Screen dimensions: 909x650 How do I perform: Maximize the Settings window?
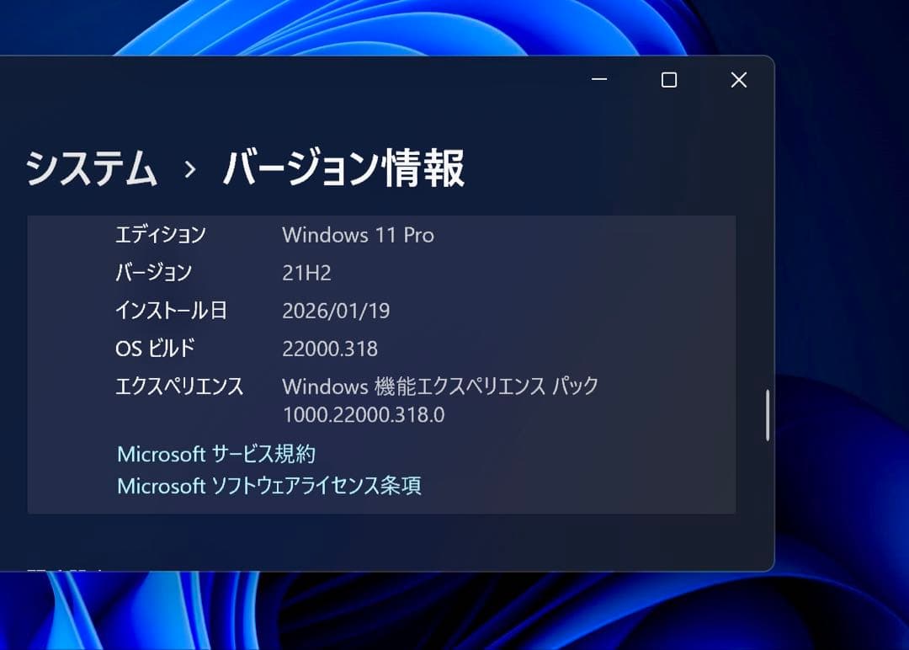669,80
